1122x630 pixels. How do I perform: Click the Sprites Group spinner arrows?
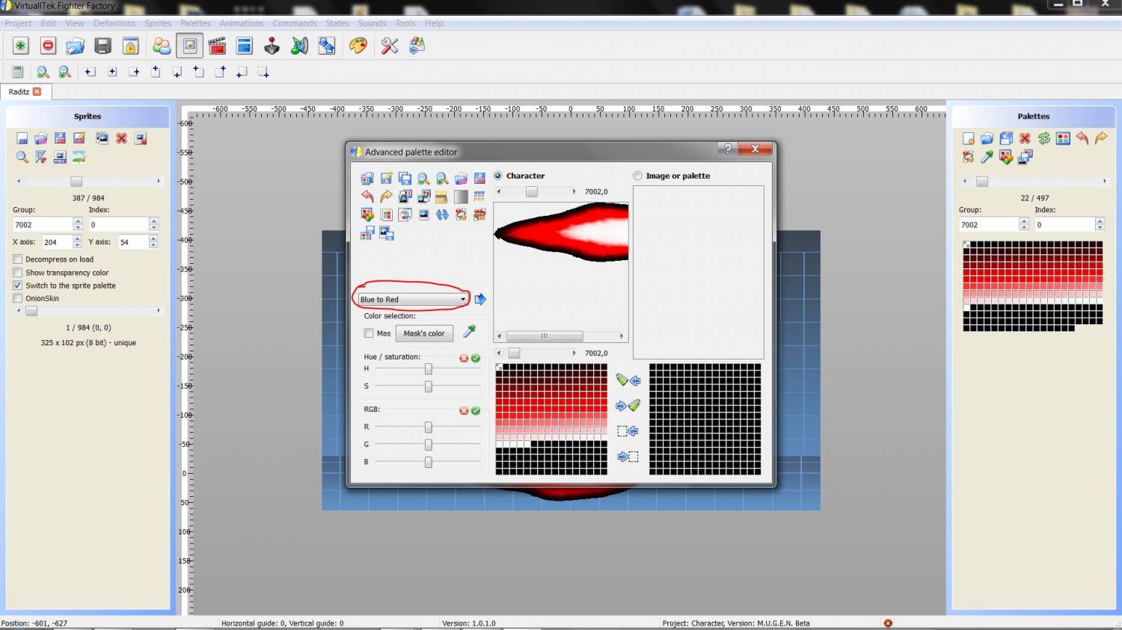coord(78,224)
